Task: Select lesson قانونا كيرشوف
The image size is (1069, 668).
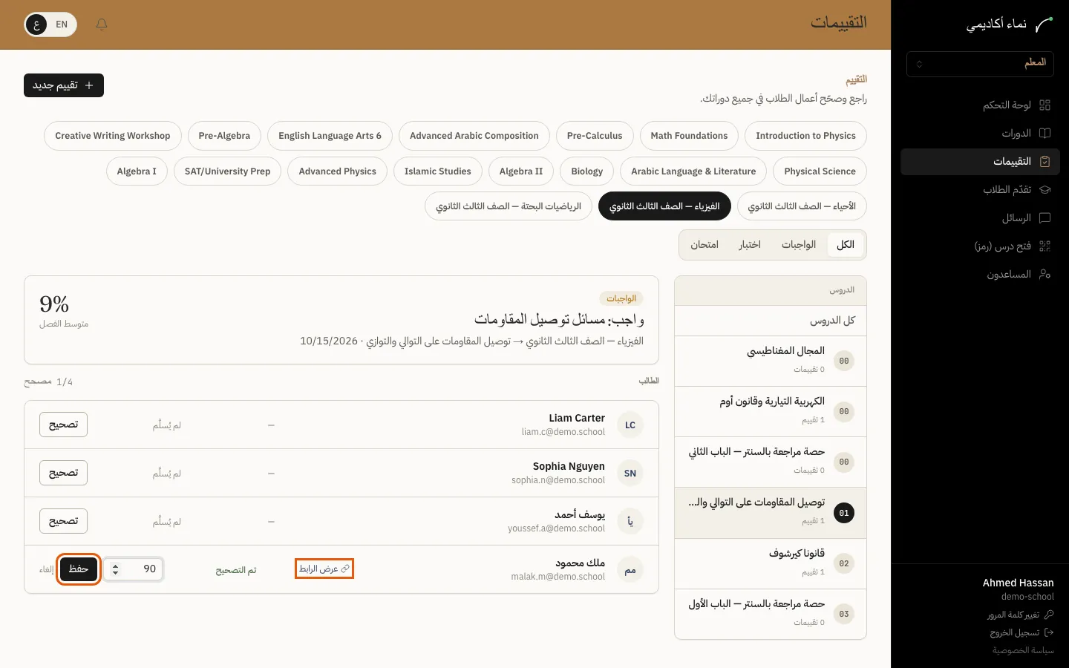Action: coord(771,563)
